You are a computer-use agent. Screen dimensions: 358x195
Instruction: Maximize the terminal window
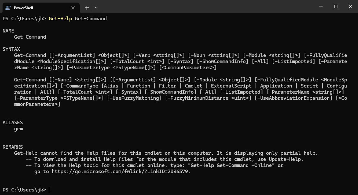336,6
